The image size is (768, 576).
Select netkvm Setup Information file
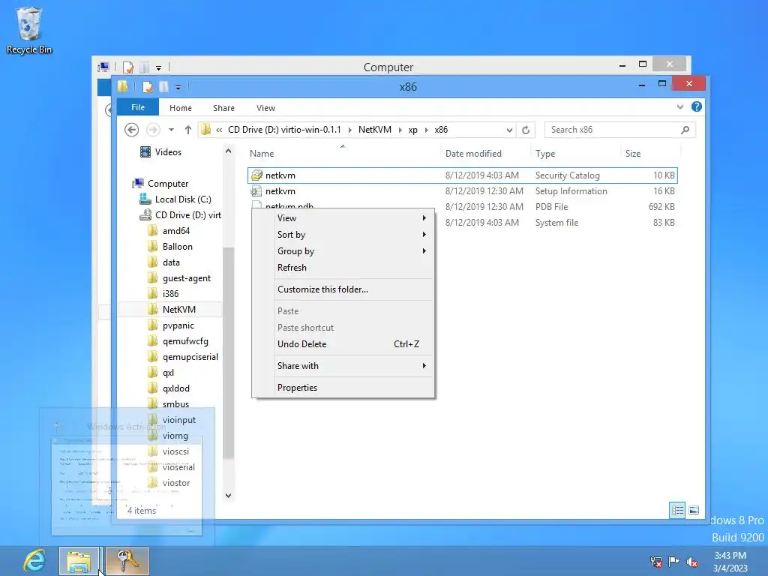coord(462,191)
